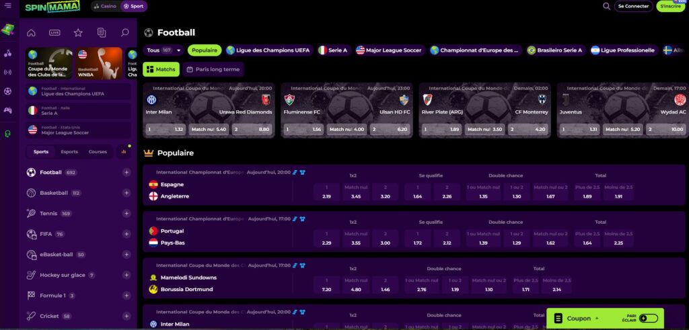
Task: Switch to Paris long terme tab
Action: [x=213, y=69]
